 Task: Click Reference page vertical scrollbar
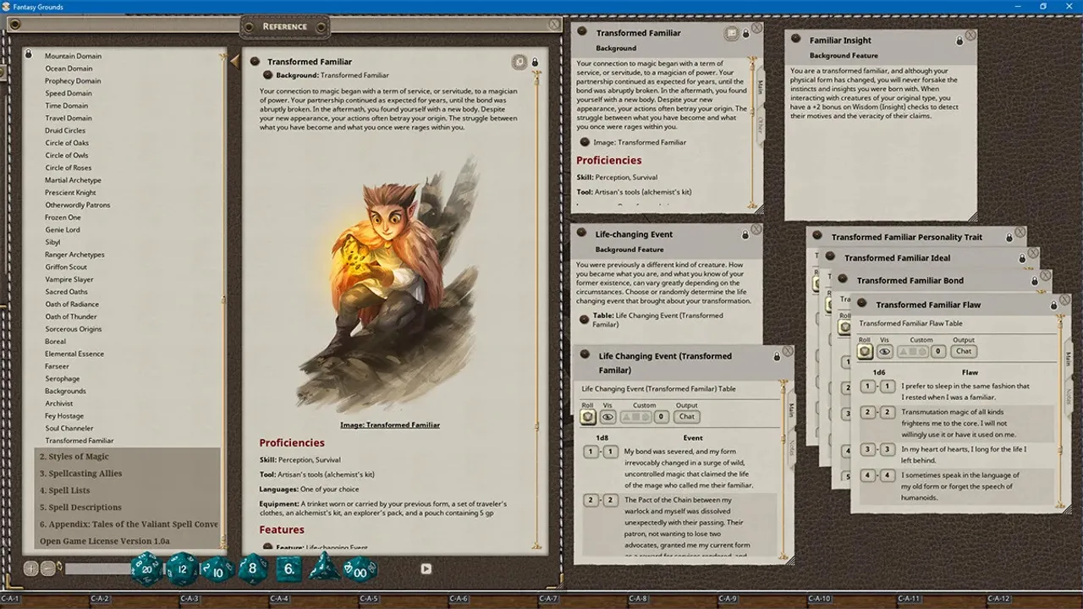point(535,309)
